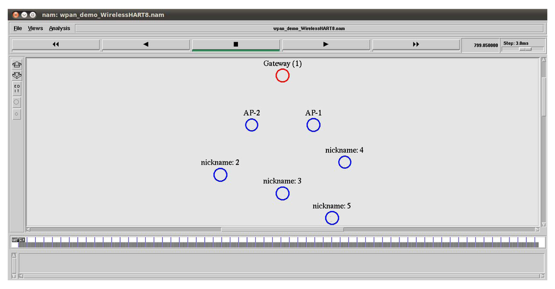The height and width of the screenshot is (289, 555).
Task: Close the nam window
Action: click(x=16, y=15)
